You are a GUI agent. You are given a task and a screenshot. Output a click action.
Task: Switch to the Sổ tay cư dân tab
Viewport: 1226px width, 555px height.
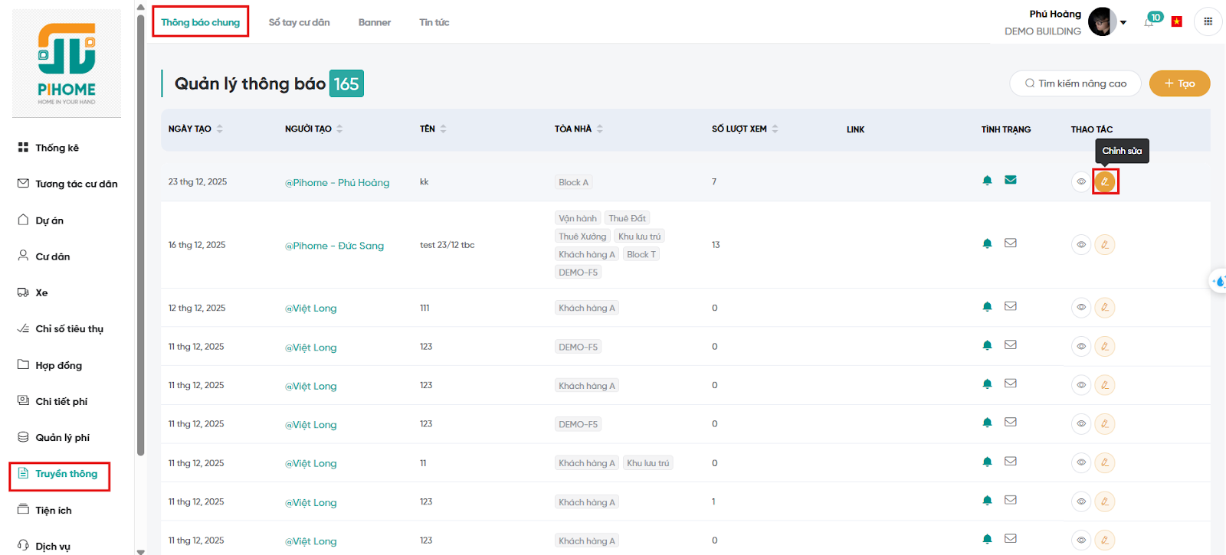pos(299,22)
